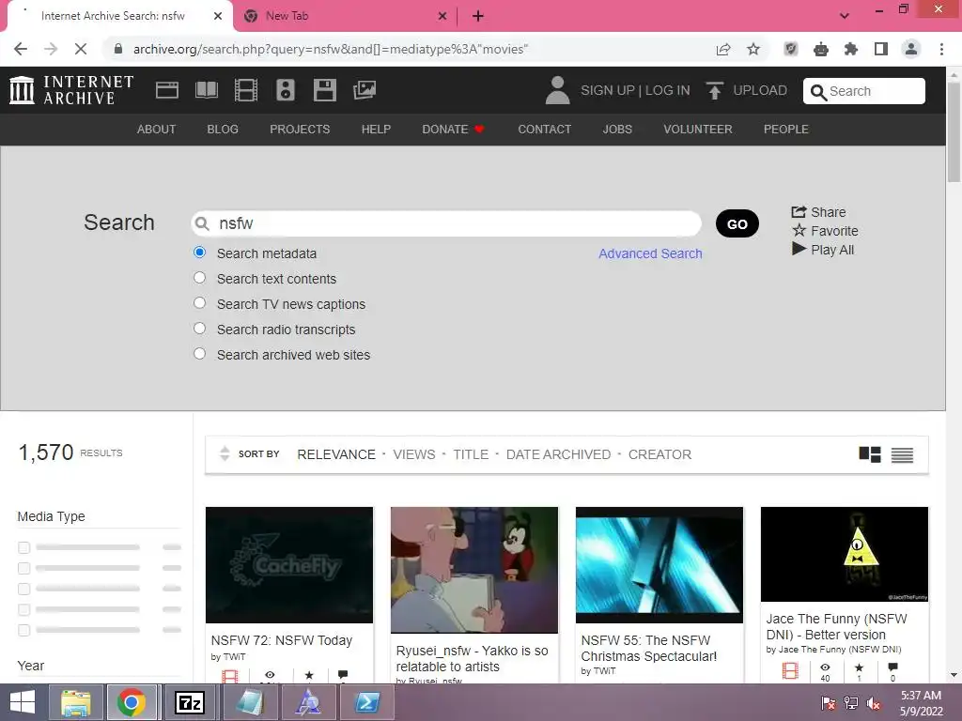Open the Wayback Machine web icon
The width and height of the screenshot is (962, 721).
[167, 90]
